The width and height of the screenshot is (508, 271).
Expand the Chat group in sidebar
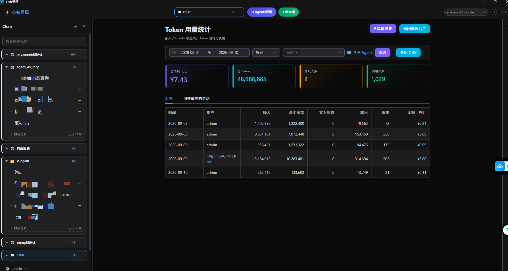pyautogui.click(x=6, y=255)
